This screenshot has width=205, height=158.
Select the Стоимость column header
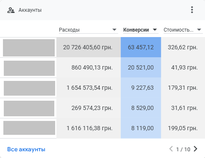click(x=178, y=30)
